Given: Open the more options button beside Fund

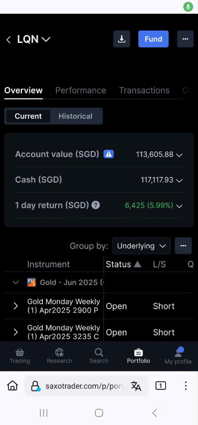Looking at the screenshot, I should pos(185,39).
